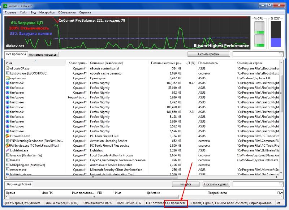Open the Файл menu
The height and width of the screenshot is (210, 289).
tap(23, 12)
